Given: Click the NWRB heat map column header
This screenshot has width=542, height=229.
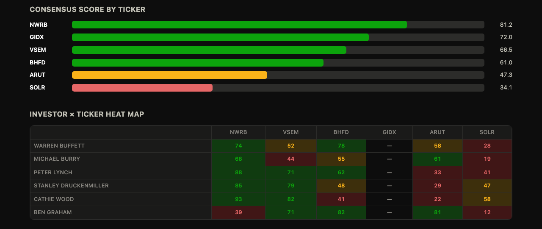Looking at the screenshot, I should [238, 132].
